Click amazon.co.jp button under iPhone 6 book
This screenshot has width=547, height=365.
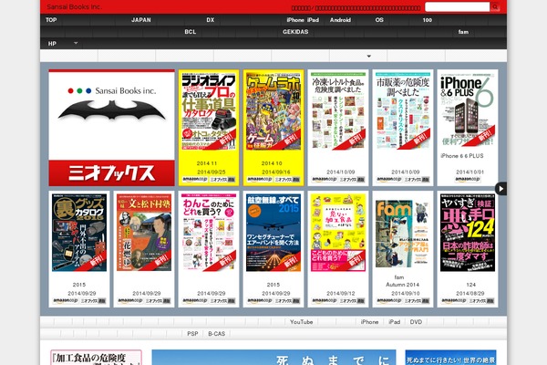[468, 180]
